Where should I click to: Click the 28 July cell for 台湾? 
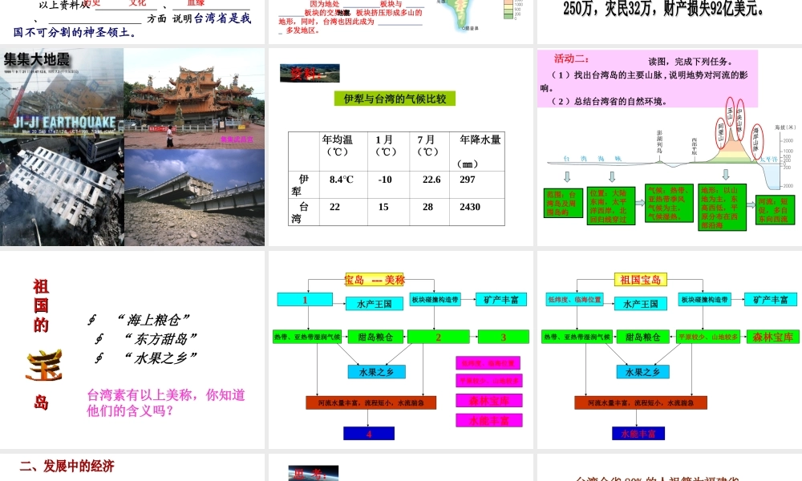tap(430, 212)
